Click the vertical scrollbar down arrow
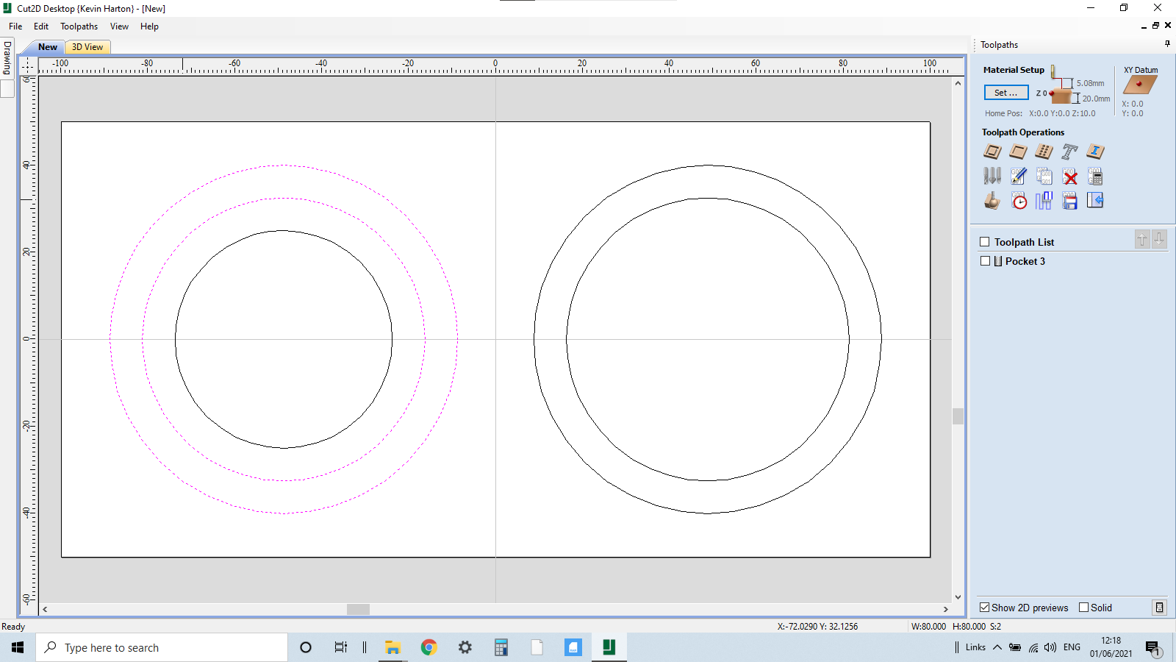Viewport: 1176px width, 662px height. 958,597
